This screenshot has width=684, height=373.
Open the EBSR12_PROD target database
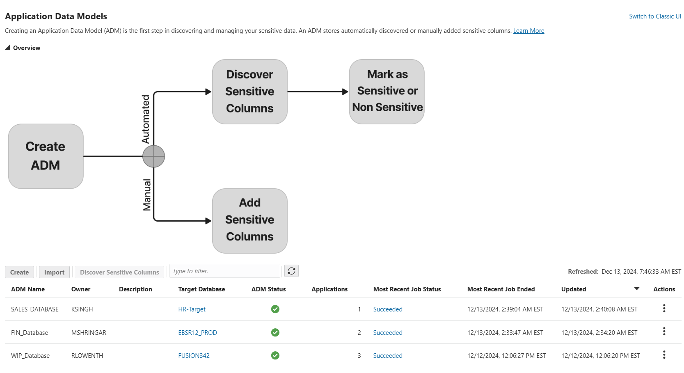[197, 332]
